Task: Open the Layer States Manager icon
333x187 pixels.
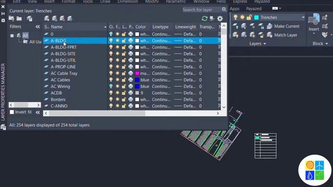Action: tap(30, 19)
